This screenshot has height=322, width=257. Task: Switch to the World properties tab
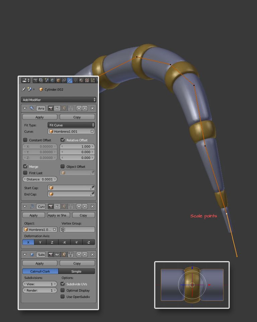tap(53, 80)
